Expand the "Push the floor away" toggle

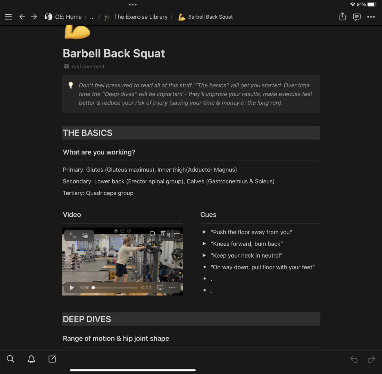[204, 232]
